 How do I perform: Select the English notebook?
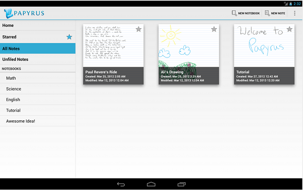38,100
